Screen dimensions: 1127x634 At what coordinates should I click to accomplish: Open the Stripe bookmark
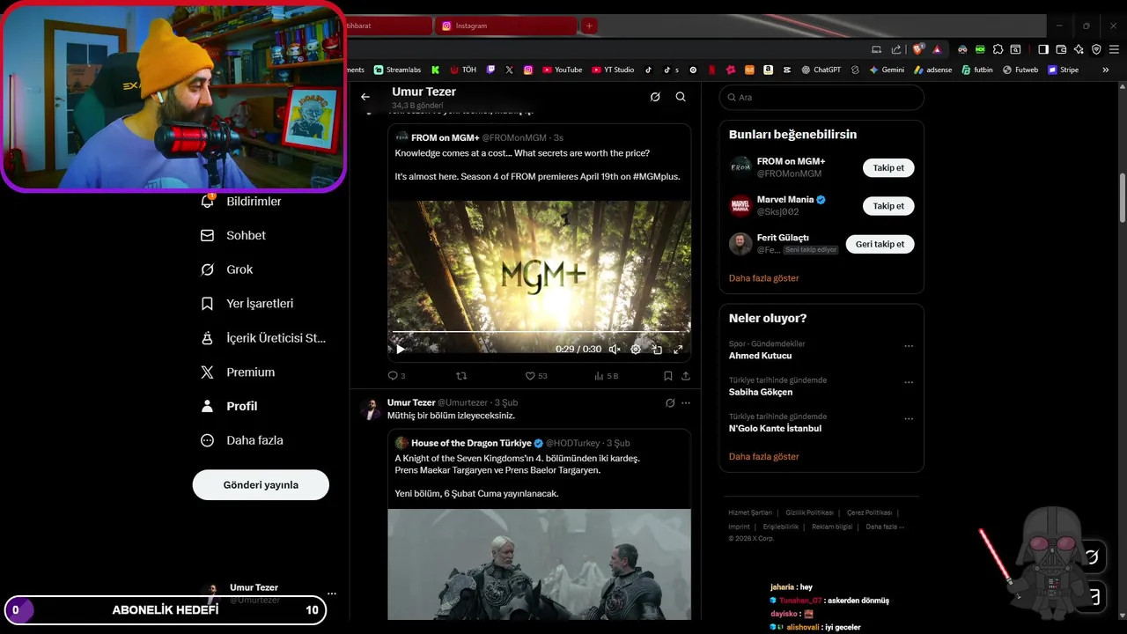pos(1063,70)
